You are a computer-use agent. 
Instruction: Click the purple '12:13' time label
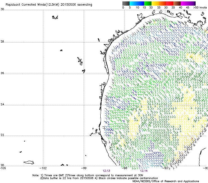click(x=106, y=171)
